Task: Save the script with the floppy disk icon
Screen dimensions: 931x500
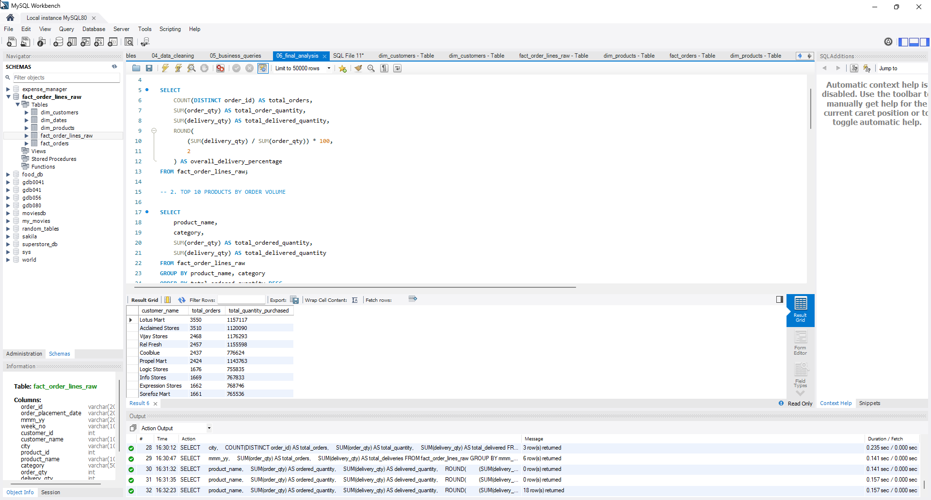Action: 149,68
